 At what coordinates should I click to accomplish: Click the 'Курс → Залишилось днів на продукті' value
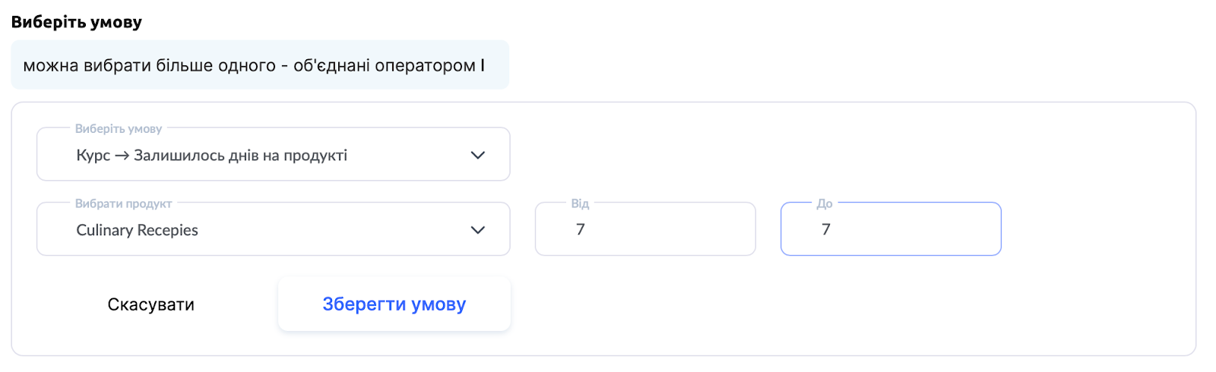click(212, 156)
